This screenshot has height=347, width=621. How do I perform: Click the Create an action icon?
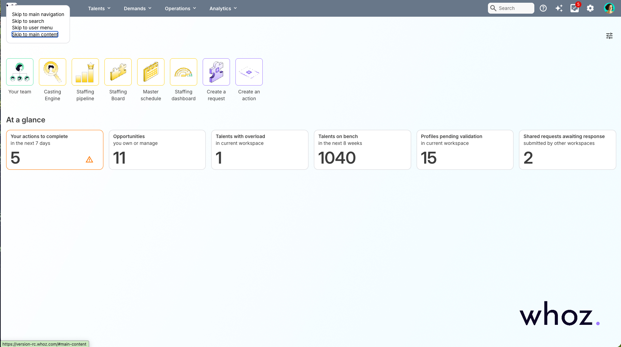(x=249, y=72)
